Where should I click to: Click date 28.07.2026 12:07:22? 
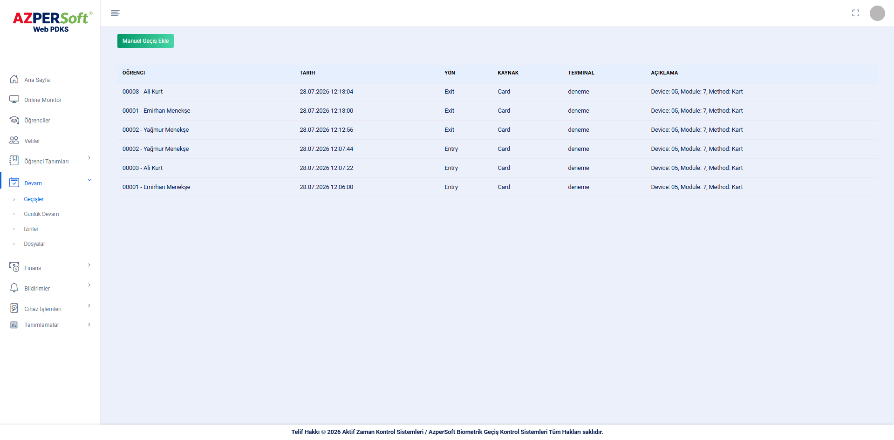326,168
